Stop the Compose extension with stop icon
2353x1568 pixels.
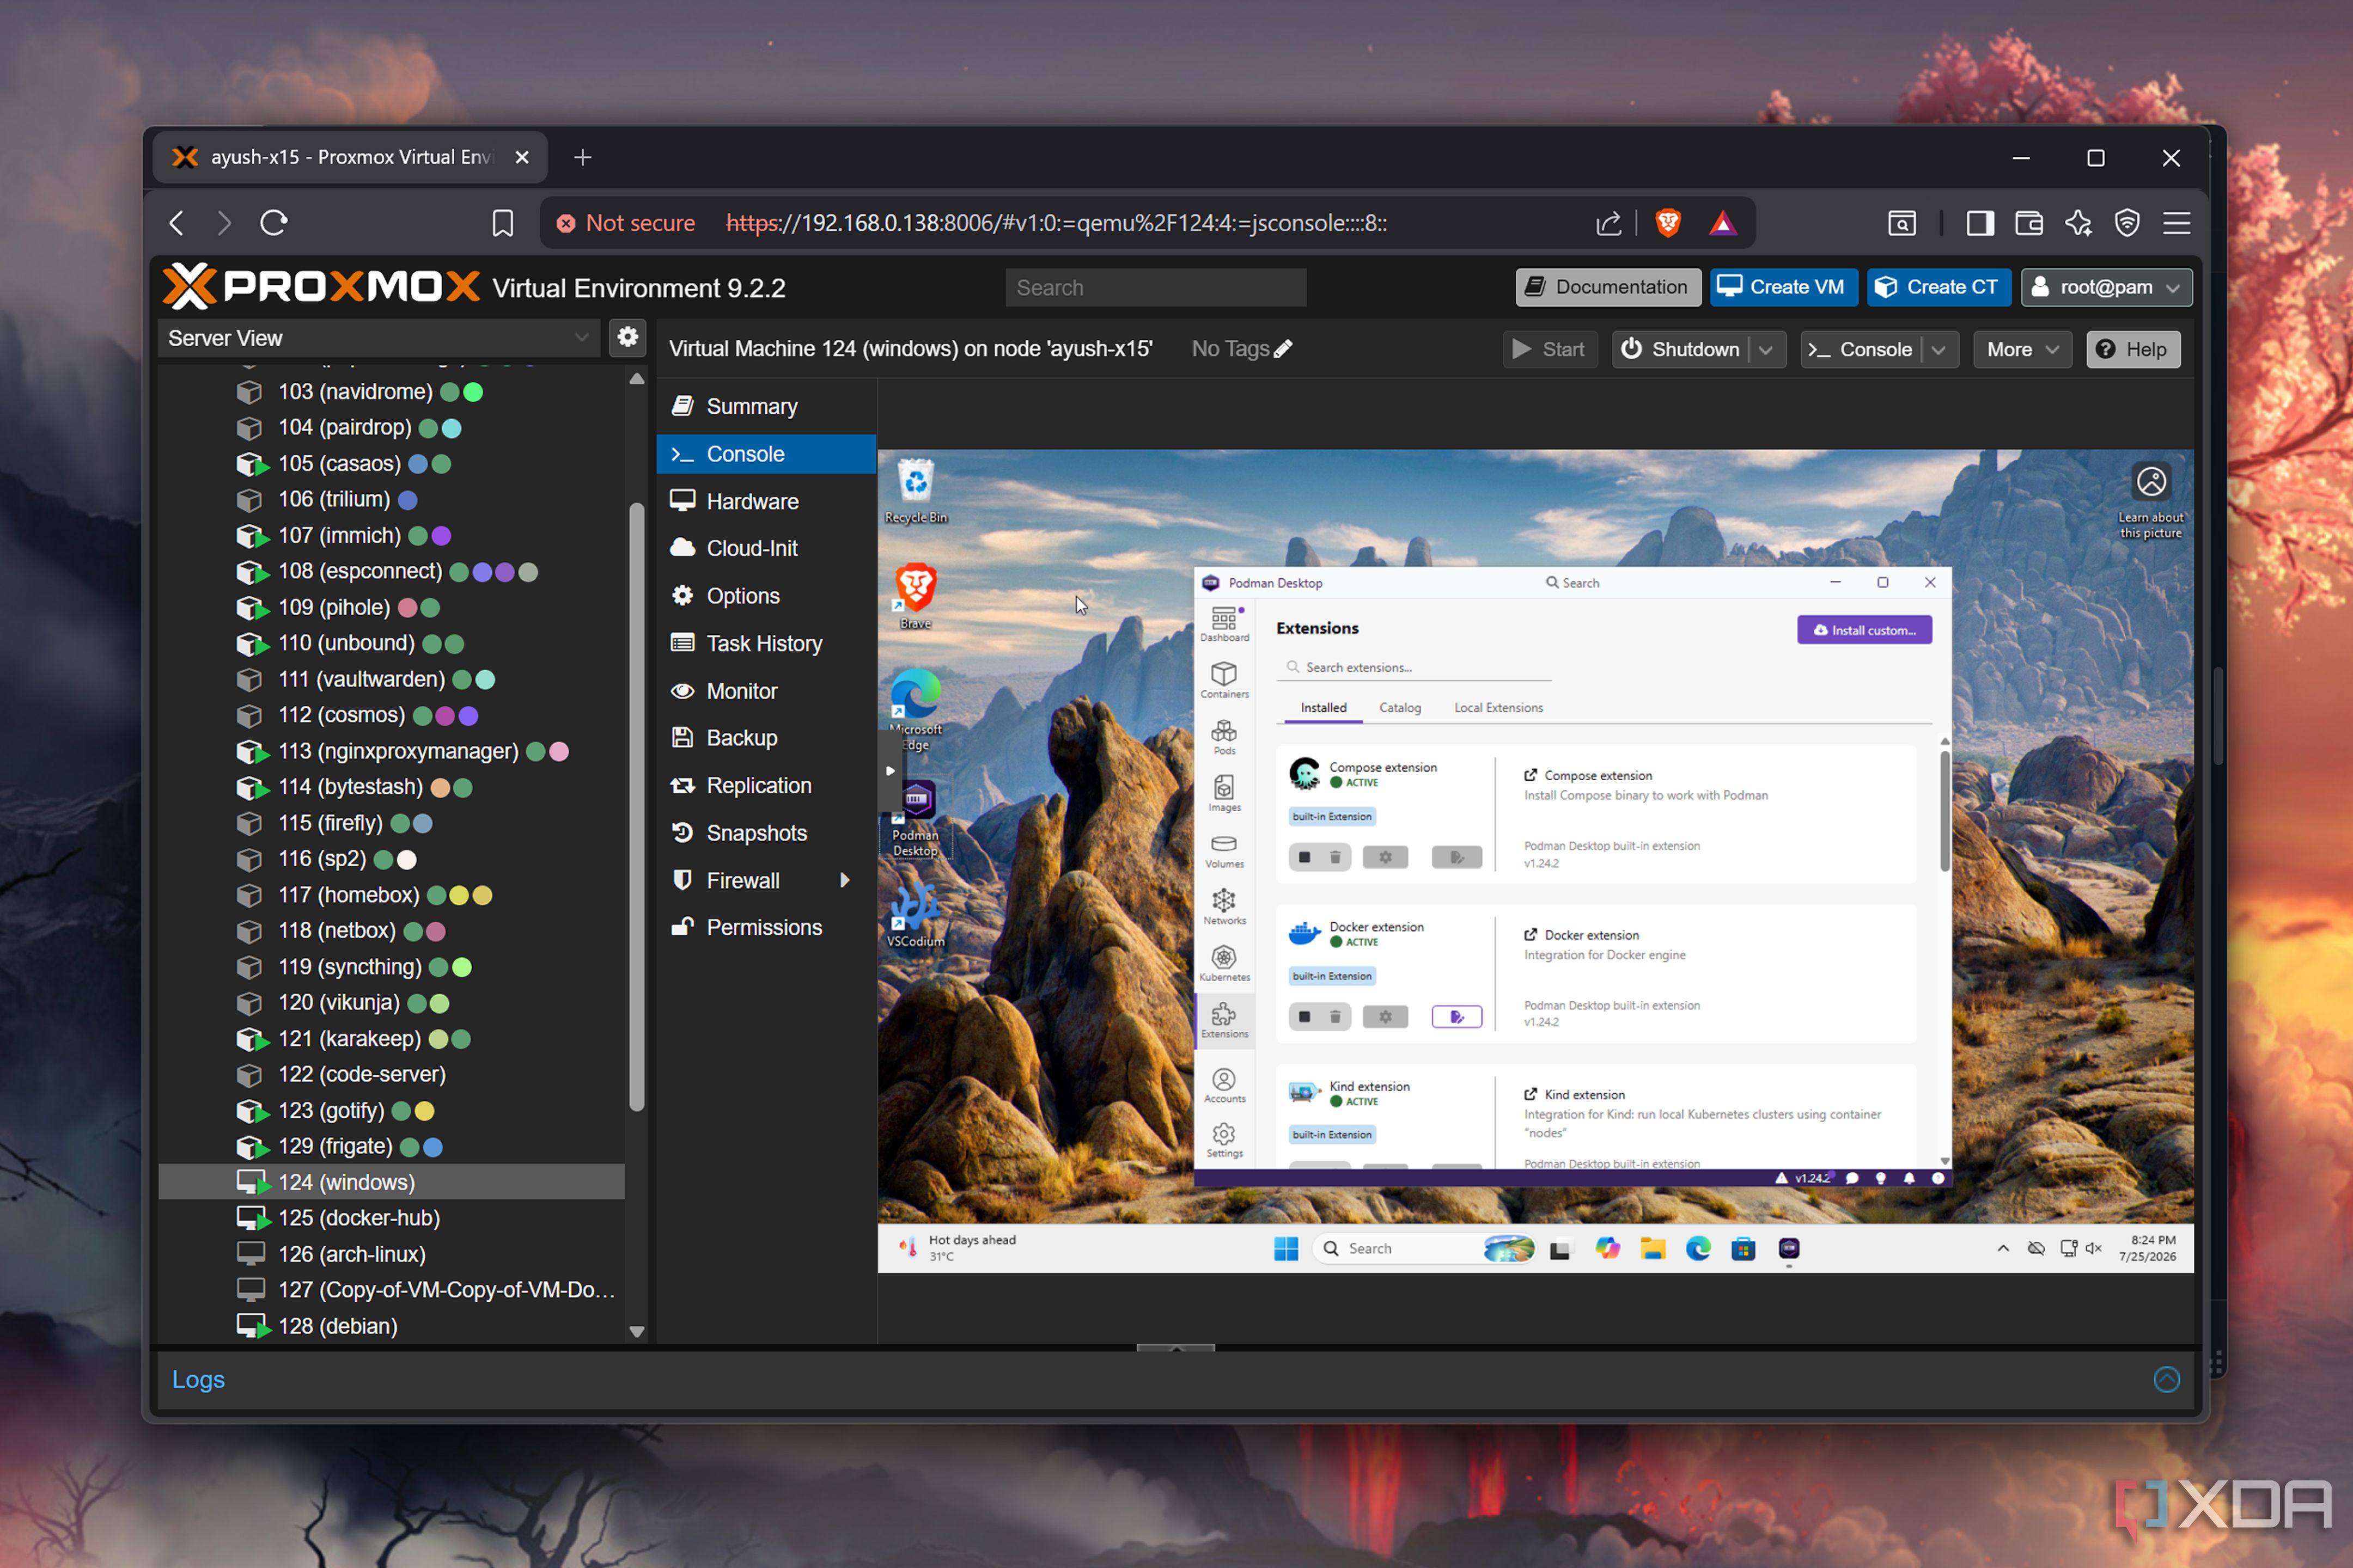[1303, 857]
